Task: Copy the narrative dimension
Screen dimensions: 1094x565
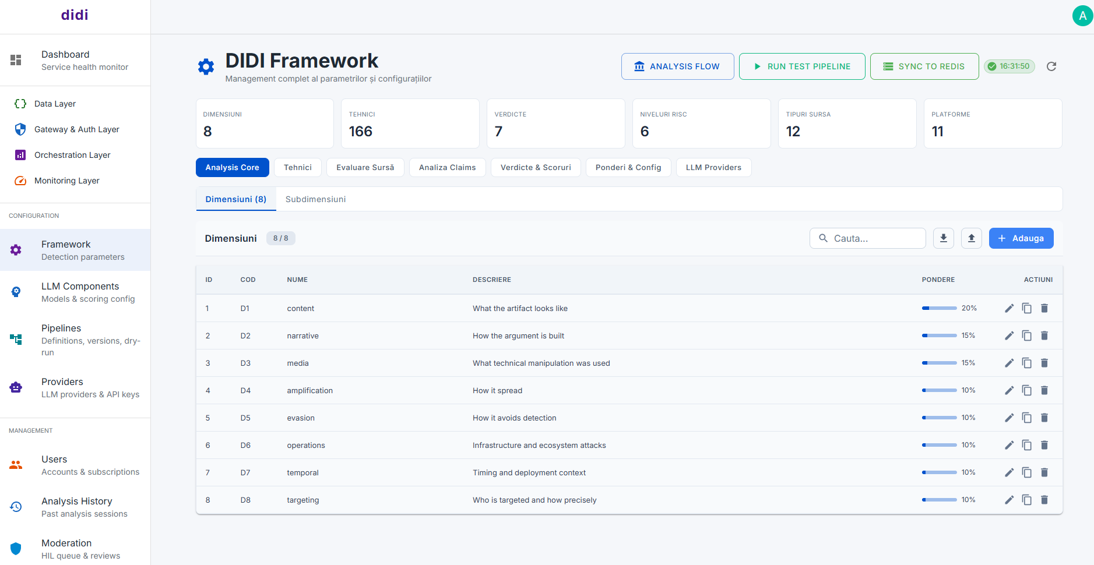Action: click(x=1027, y=336)
